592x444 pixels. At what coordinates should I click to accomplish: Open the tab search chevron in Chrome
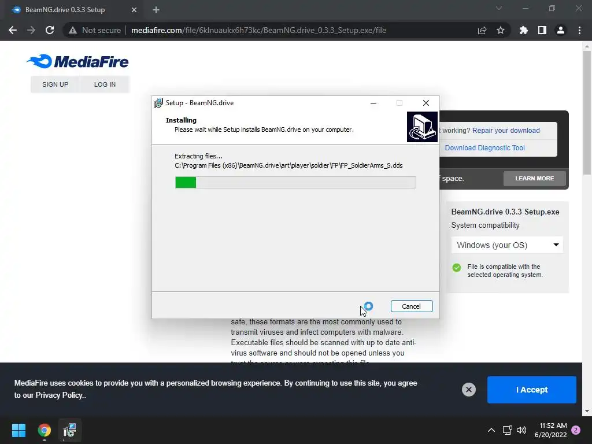pyautogui.click(x=499, y=8)
